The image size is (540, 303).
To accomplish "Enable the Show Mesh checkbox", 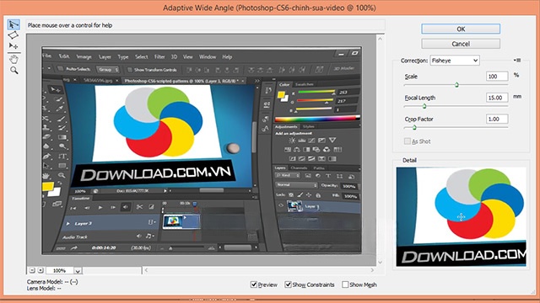I will 345,284.
